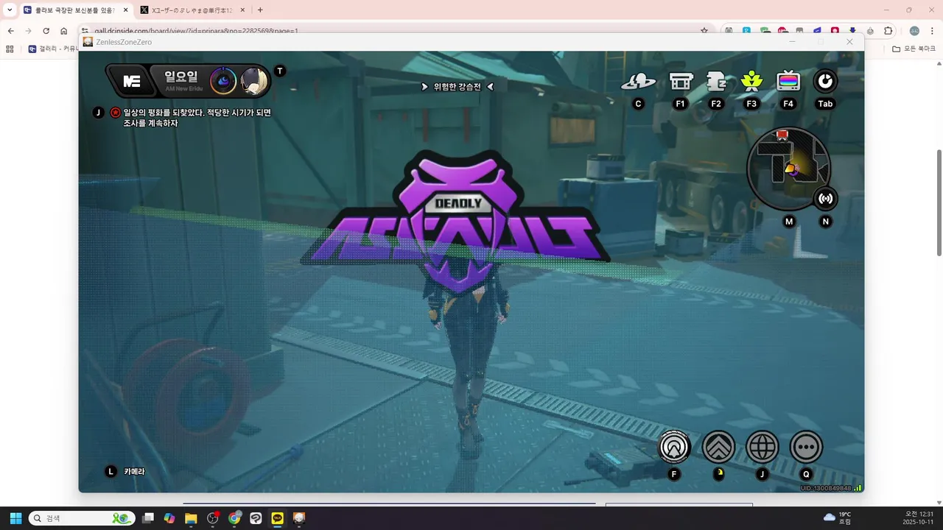This screenshot has width=943, height=530.
Task: Open the character menu icon labeled C
Action: pos(638,82)
